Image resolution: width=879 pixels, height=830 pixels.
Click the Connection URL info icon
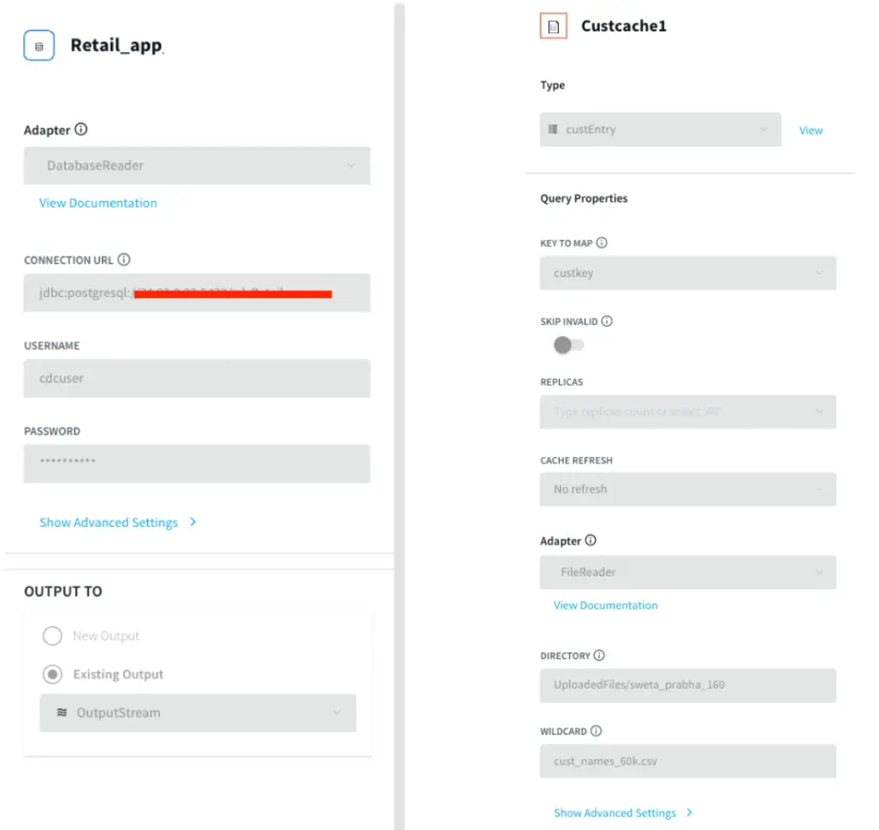tap(124, 260)
